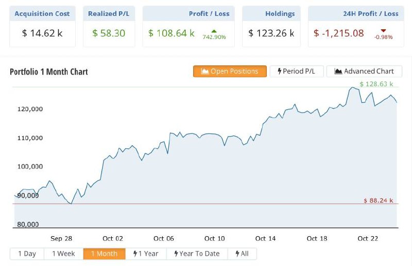Click the lightning icon beside 1 Year

(135, 254)
